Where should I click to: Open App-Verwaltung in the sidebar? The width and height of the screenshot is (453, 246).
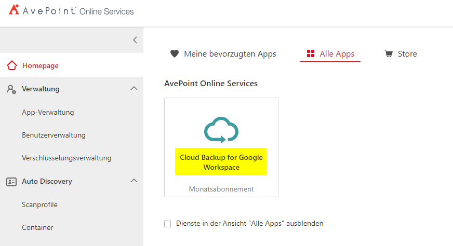pyautogui.click(x=48, y=112)
